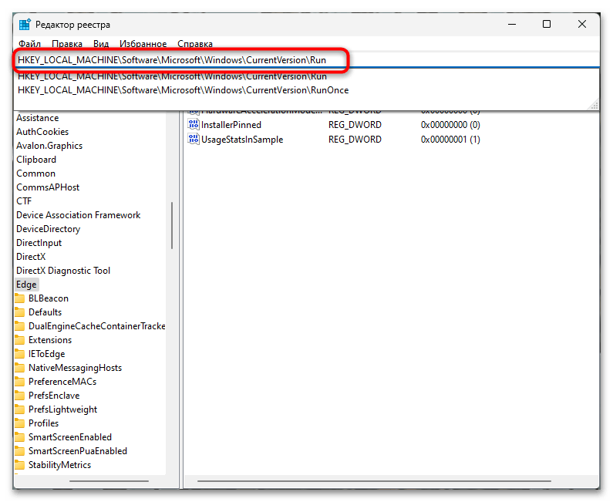Screen dimensions: 613x502
Task: Select the SmartScreenPuaEnabled folder icon
Action: 19,451
